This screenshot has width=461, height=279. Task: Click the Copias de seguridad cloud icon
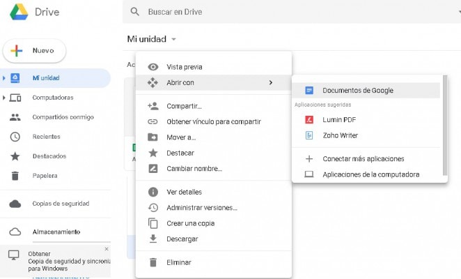coord(15,204)
